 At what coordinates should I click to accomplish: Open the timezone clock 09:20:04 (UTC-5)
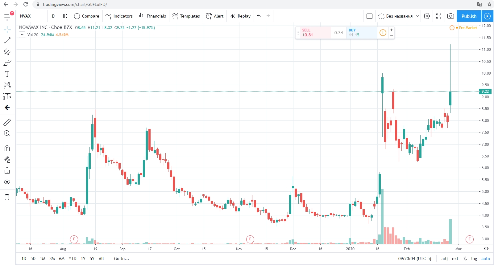click(415, 259)
